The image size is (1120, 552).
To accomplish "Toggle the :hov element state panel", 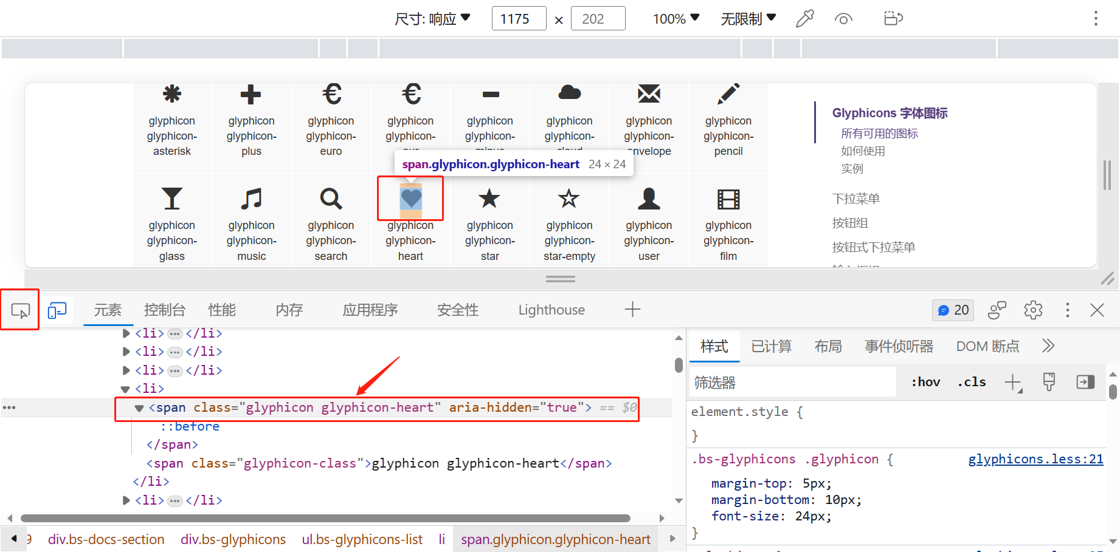I will 925,382.
